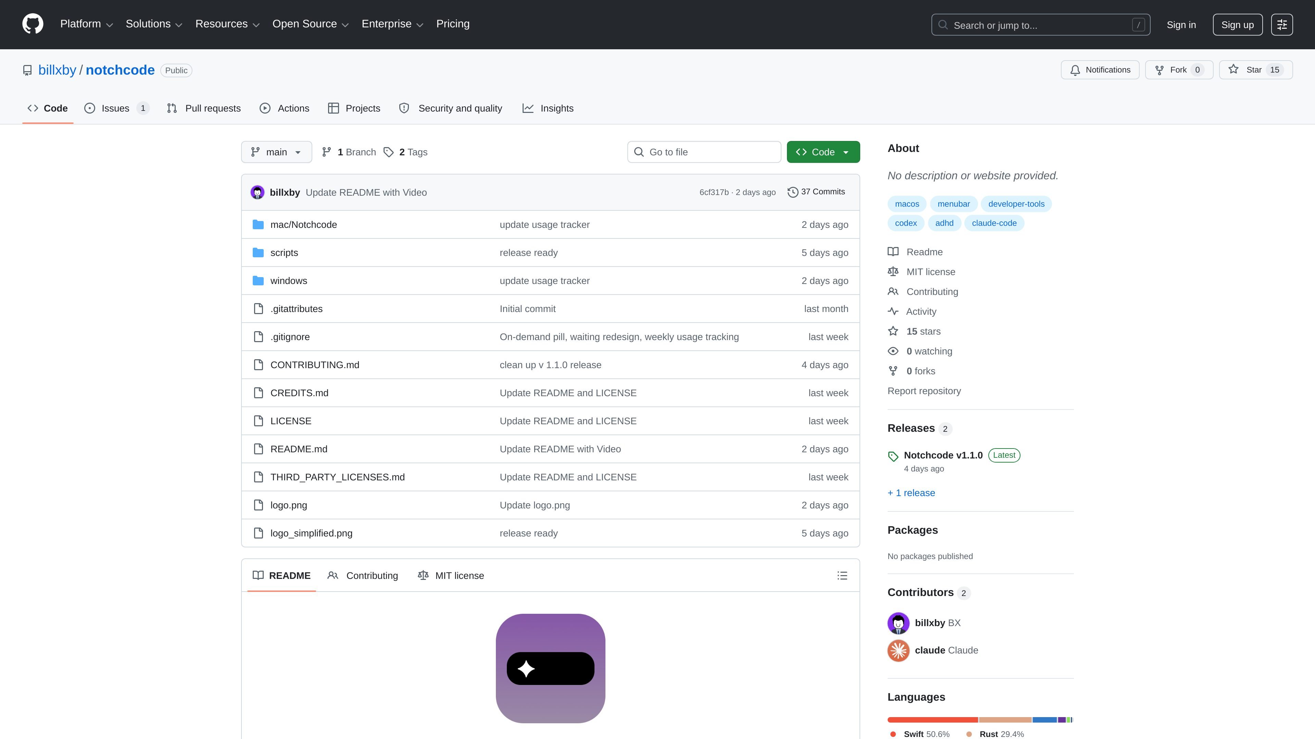
Task: Open the Projects tab
Action: pyautogui.click(x=354, y=108)
